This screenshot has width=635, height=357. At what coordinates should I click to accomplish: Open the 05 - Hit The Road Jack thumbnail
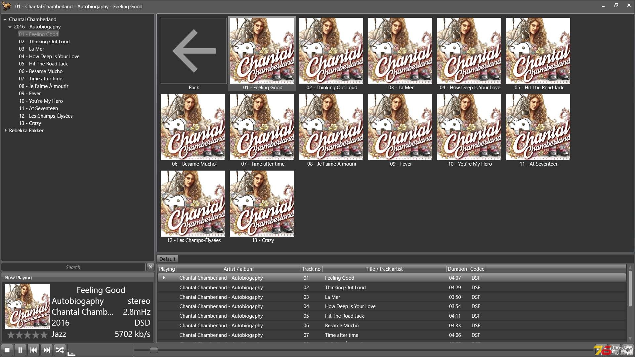click(538, 51)
